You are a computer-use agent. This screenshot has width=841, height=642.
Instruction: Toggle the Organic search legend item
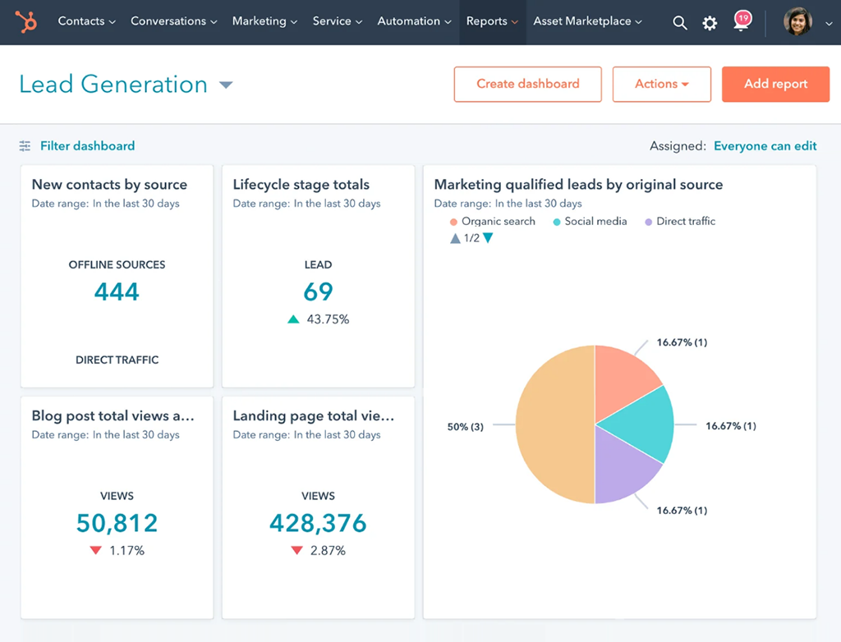tap(493, 222)
